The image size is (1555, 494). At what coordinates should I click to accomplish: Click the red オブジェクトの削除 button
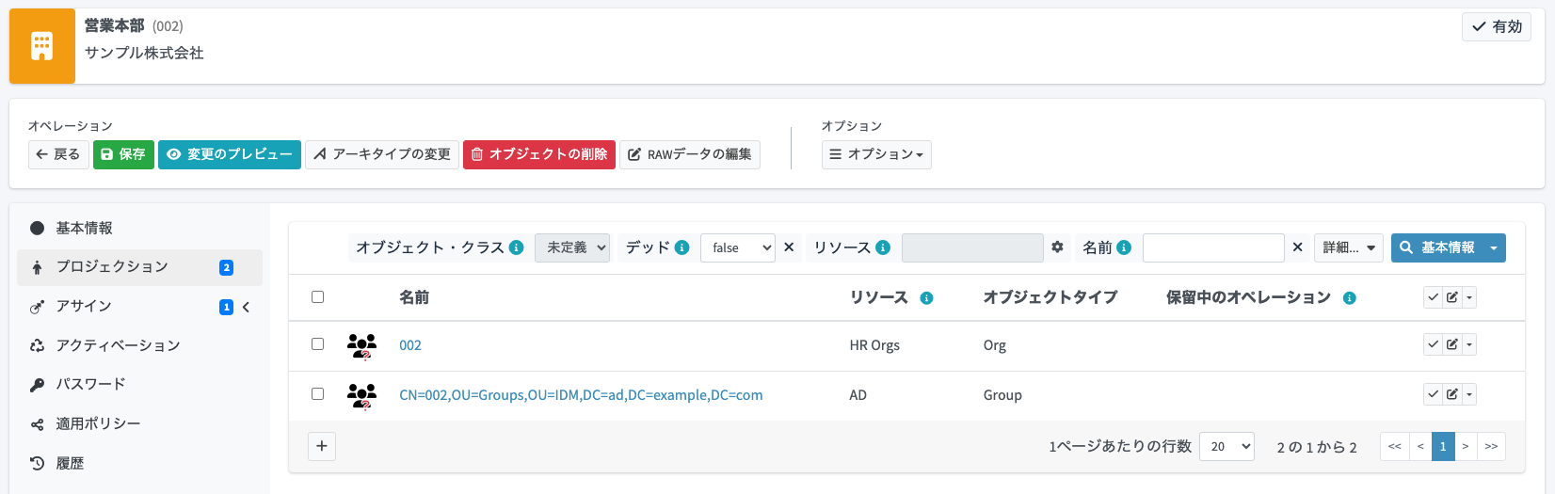coord(538,154)
